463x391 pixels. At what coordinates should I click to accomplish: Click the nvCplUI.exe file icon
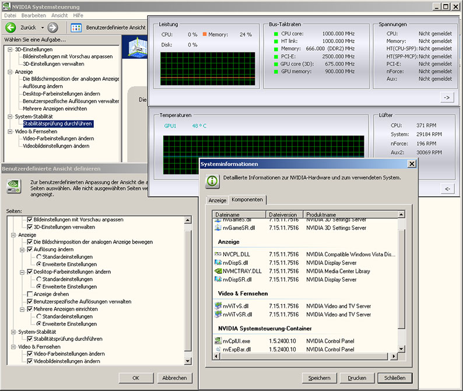coord(218,340)
